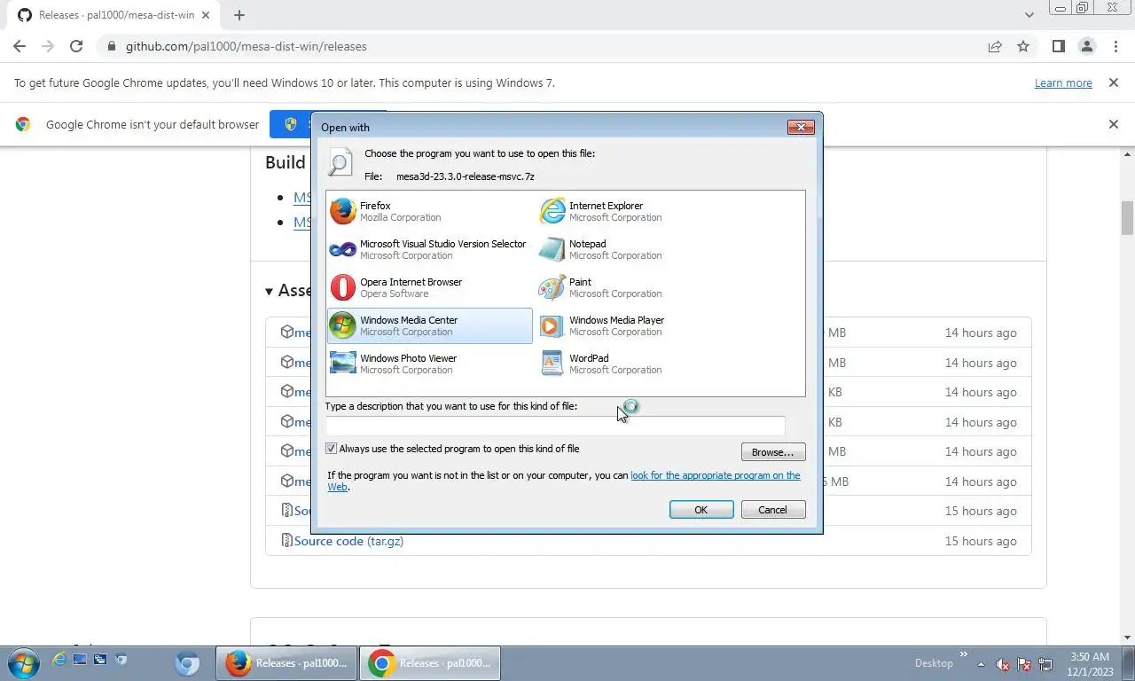The image size is (1135, 681).
Task: Dismiss the default browser notification bar
Action: point(1114,124)
